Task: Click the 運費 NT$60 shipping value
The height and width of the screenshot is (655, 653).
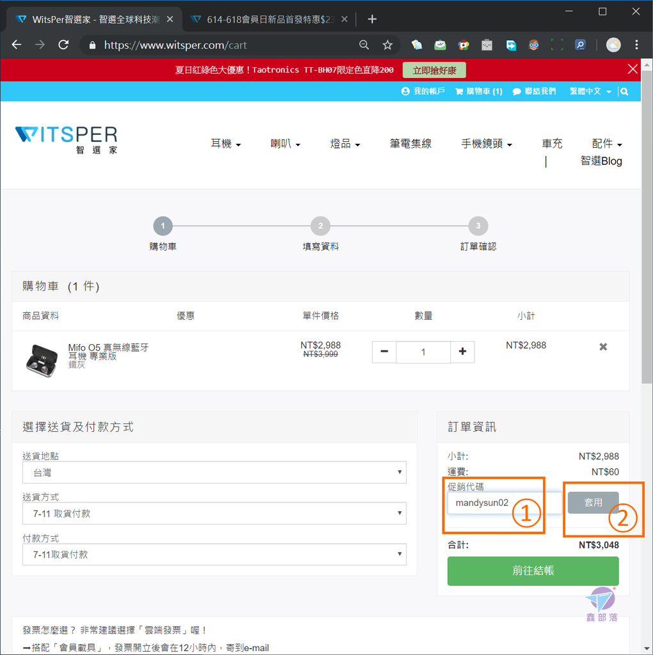Action: [605, 472]
